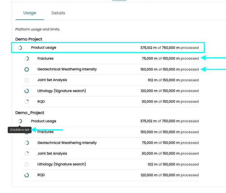Click Demo_Project Lithology '102 m' value
This screenshot has width=226, height=193.
152,164
